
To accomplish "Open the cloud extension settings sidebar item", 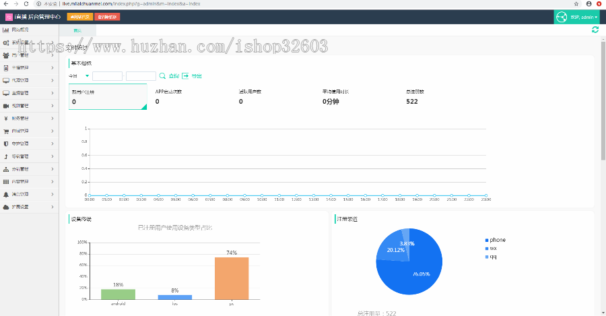I will [x=20, y=207].
